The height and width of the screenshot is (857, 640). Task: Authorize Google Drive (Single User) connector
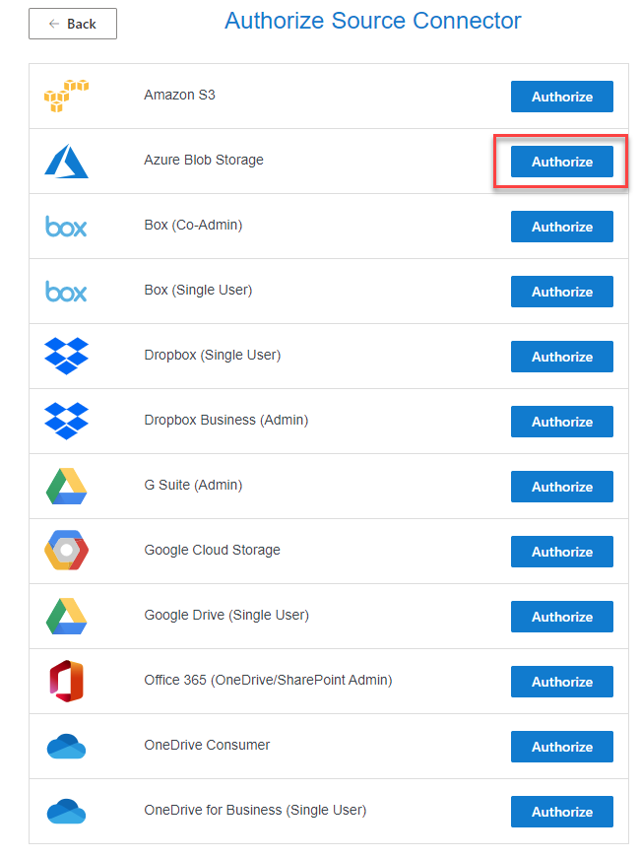click(562, 617)
